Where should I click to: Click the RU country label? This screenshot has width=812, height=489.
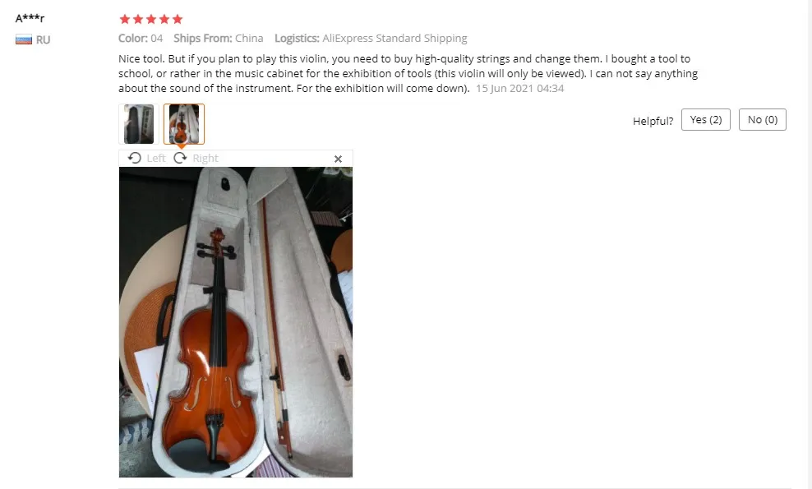(43, 40)
